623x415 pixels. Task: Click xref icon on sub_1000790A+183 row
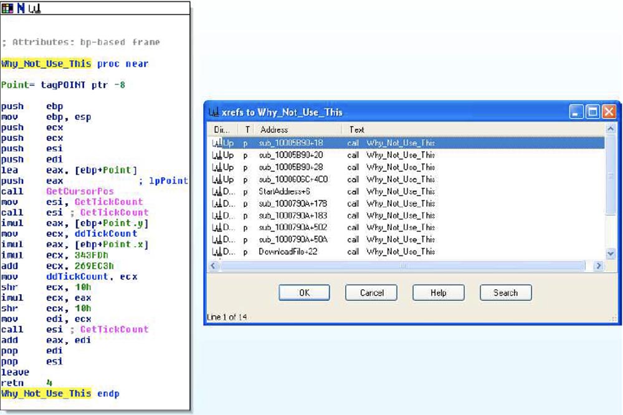coord(217,216)
